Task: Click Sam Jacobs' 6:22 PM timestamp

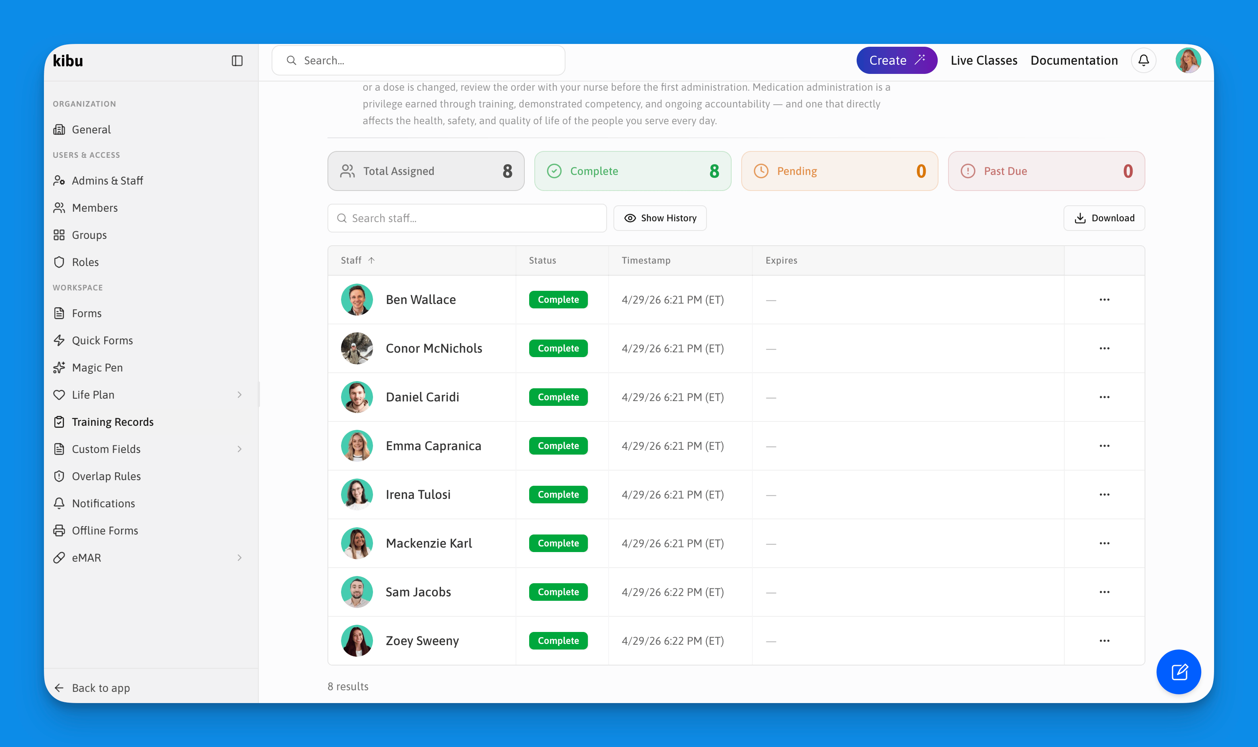Action: [x=672, y=592]
